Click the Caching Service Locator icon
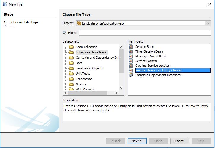The image size is (215, 148). (131, 66)
